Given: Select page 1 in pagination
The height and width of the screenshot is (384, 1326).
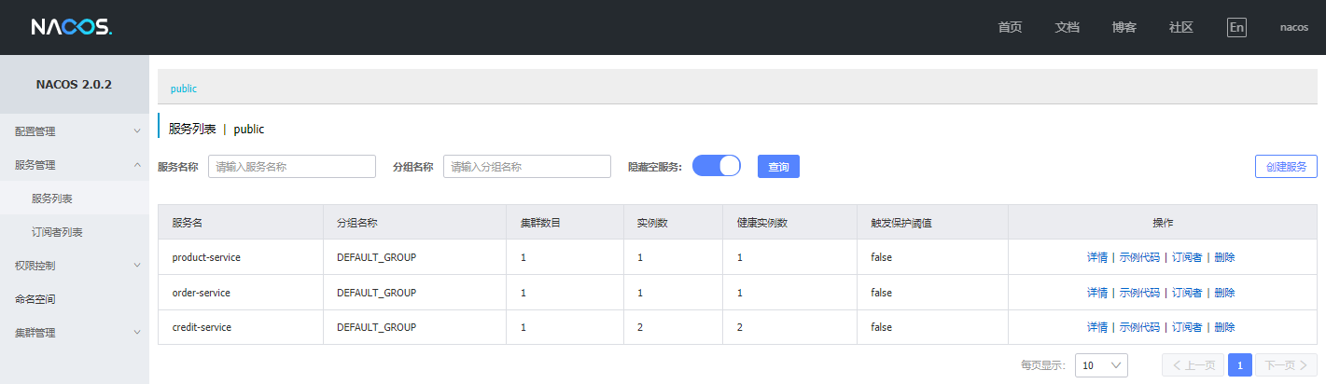Looking at the screenshot, I should point(1239,365).
